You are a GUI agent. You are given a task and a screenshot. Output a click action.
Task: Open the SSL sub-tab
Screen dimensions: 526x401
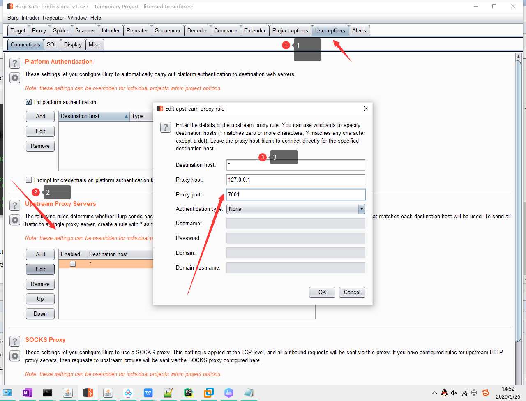52,44
